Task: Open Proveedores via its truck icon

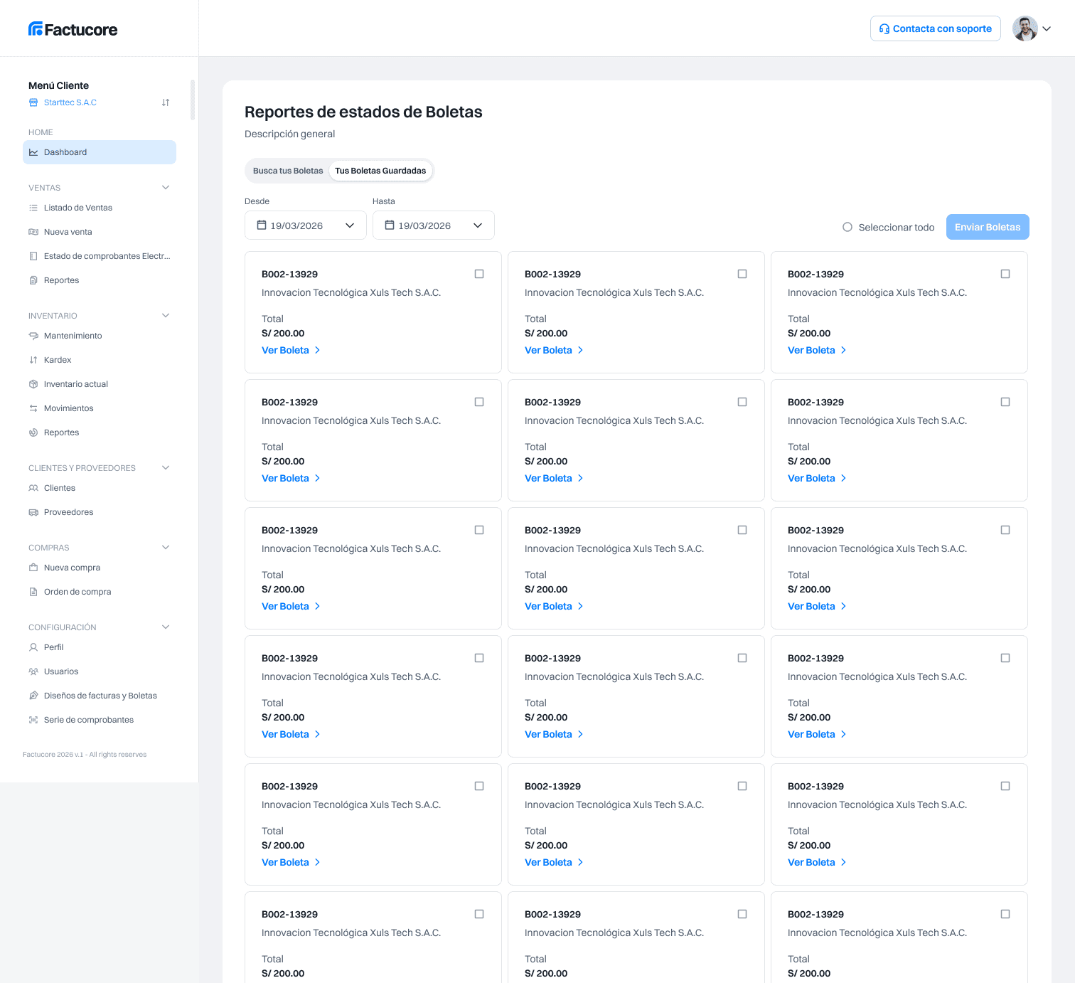Action: pos(33,512)
